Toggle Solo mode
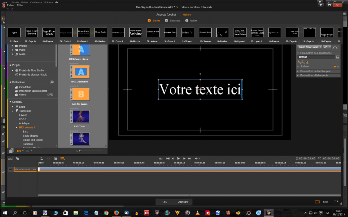Screen dimensions: 348x217 (325, 202)
